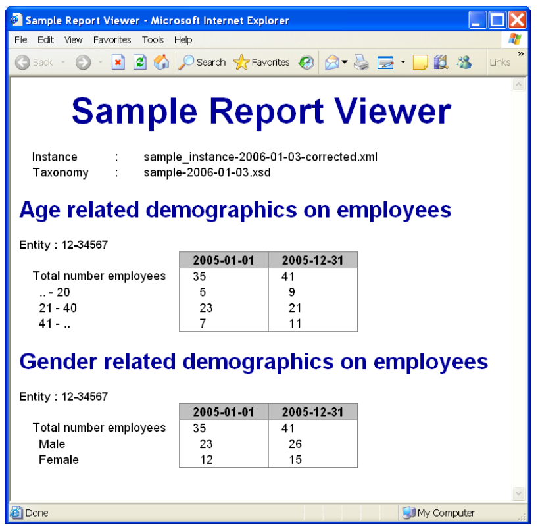Open the Research books icon
Viewport: 538px width, 531px height.
(441, 62)
